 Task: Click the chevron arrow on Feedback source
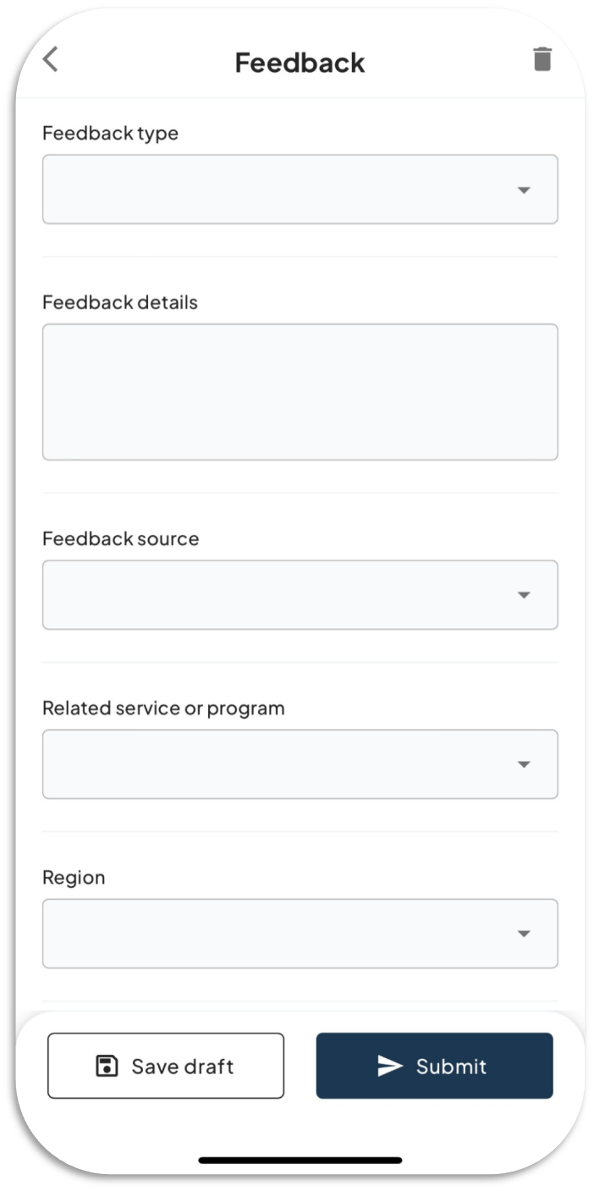525,594
